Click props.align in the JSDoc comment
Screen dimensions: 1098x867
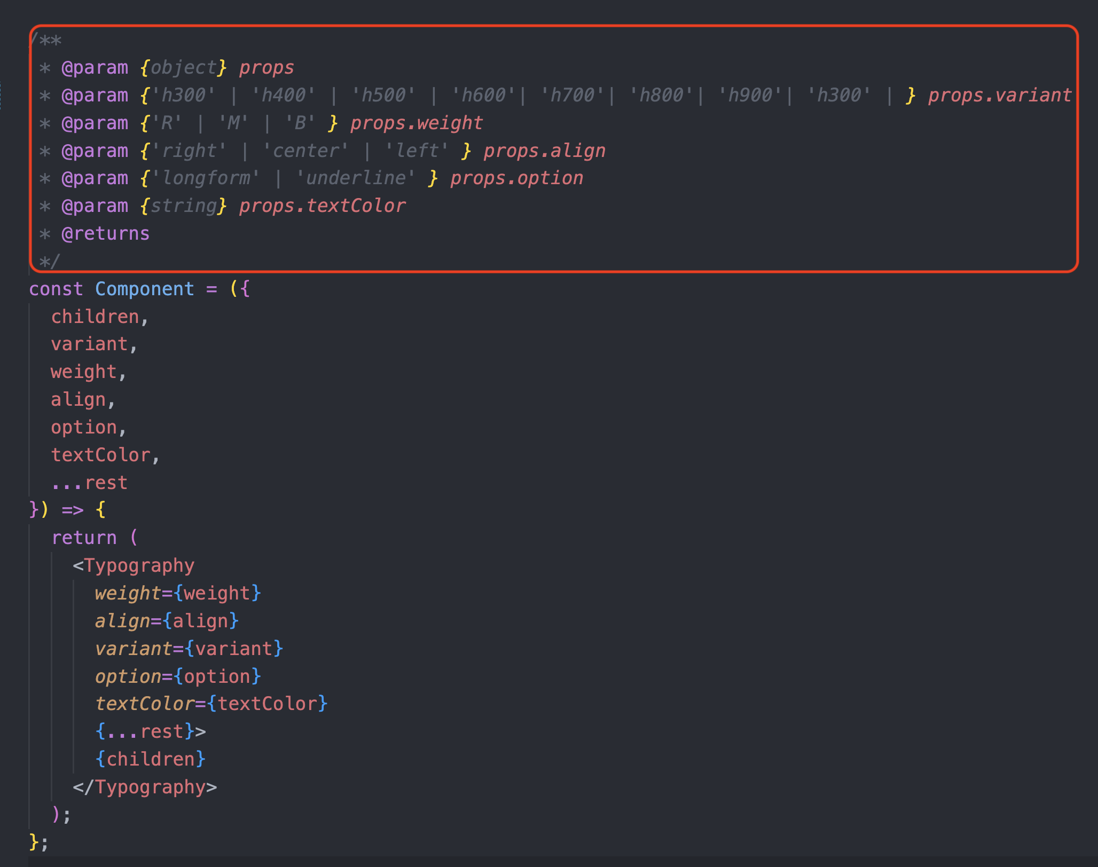544,151
